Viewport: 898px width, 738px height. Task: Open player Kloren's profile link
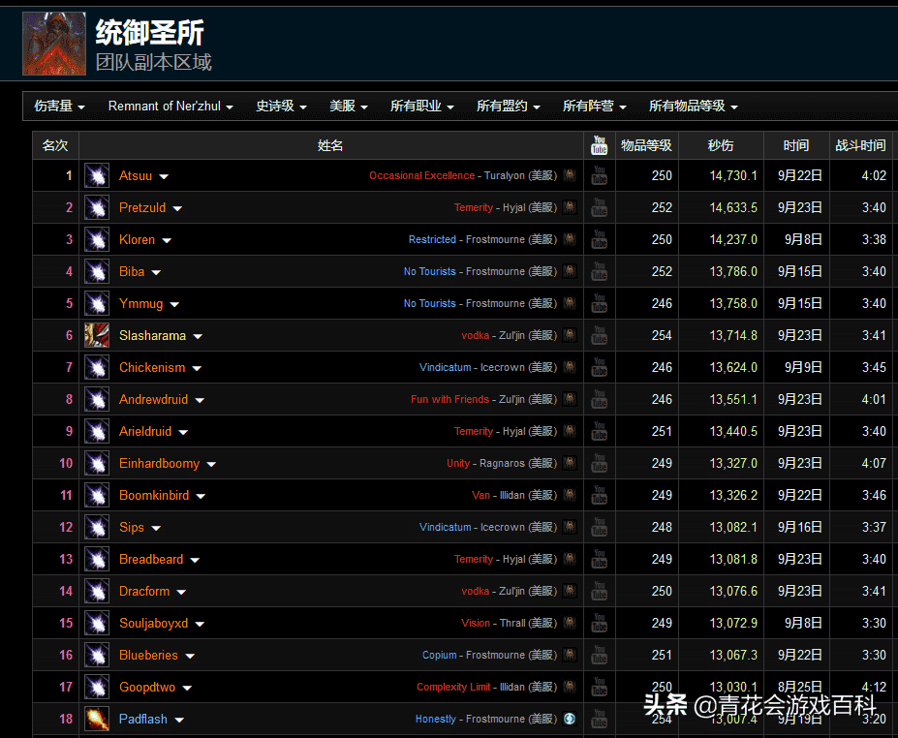[x=137, y=240]
